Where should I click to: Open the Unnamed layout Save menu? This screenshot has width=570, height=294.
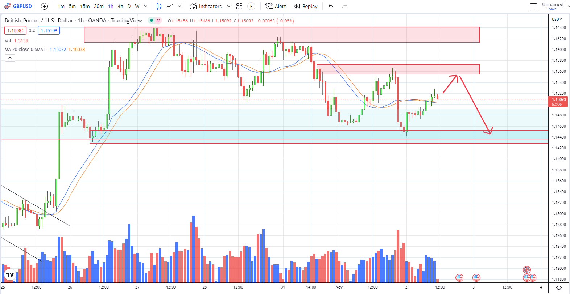(x=553, y=6)
